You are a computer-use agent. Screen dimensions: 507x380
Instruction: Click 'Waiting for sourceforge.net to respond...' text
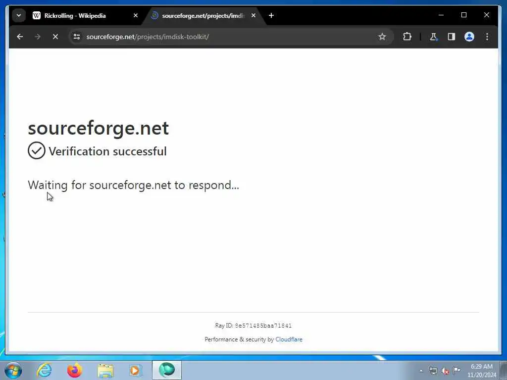click(x=133, y=185)
